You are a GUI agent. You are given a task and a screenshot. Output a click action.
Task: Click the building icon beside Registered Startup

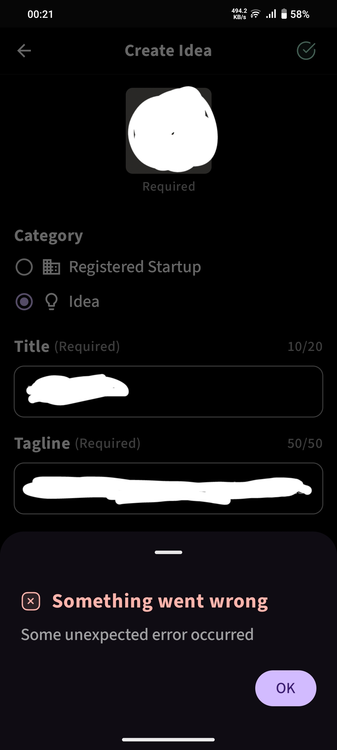(x=51, y=267)
